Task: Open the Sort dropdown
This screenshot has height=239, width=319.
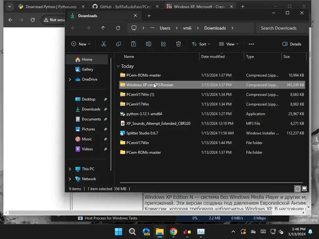Action: click(x=201, y=44)
